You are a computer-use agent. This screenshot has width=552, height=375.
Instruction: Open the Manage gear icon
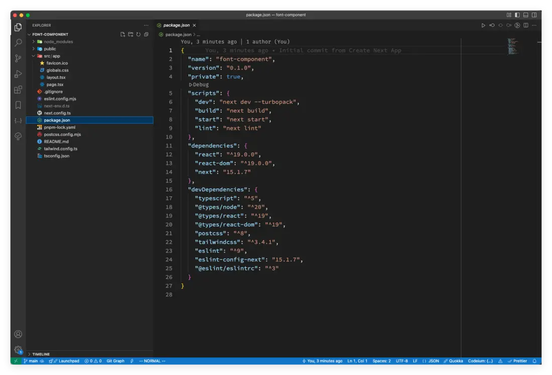pyautogui.click(x=18, y=349)
